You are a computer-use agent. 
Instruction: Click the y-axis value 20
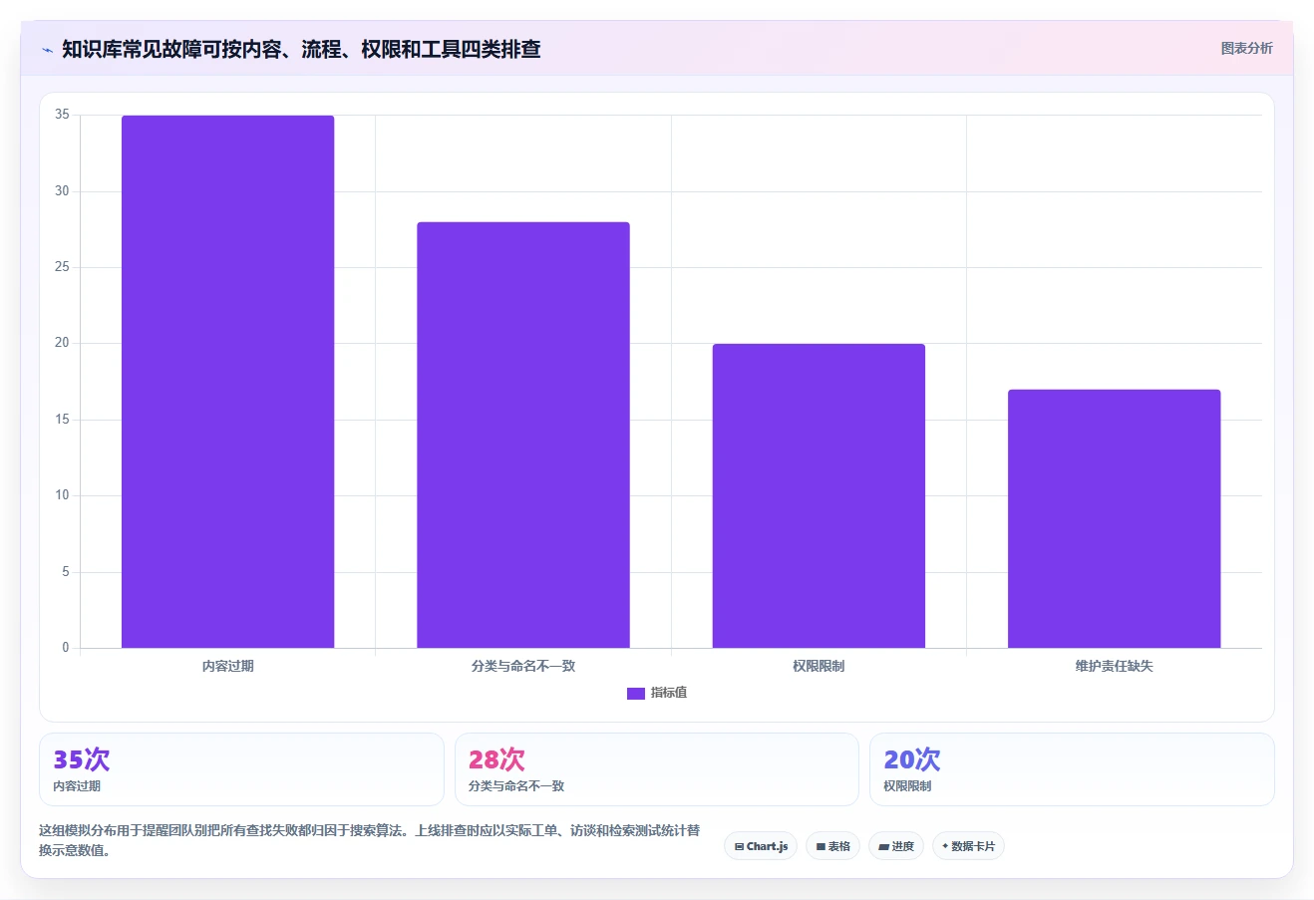pos(62,343)
